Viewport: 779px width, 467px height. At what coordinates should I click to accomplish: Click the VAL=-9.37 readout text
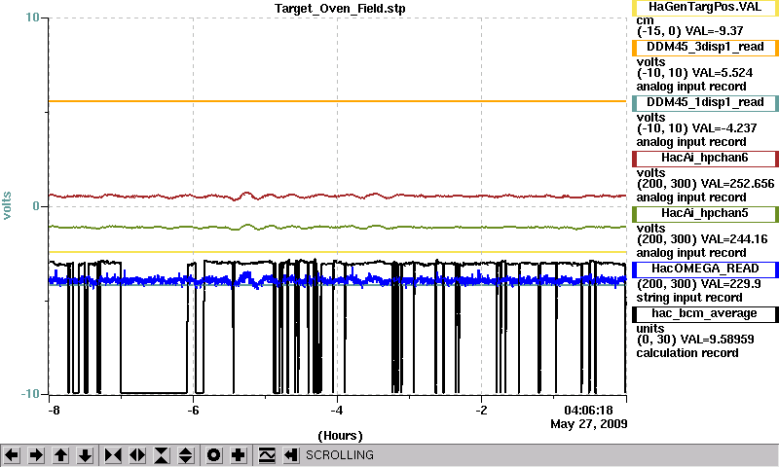point(715,31)
